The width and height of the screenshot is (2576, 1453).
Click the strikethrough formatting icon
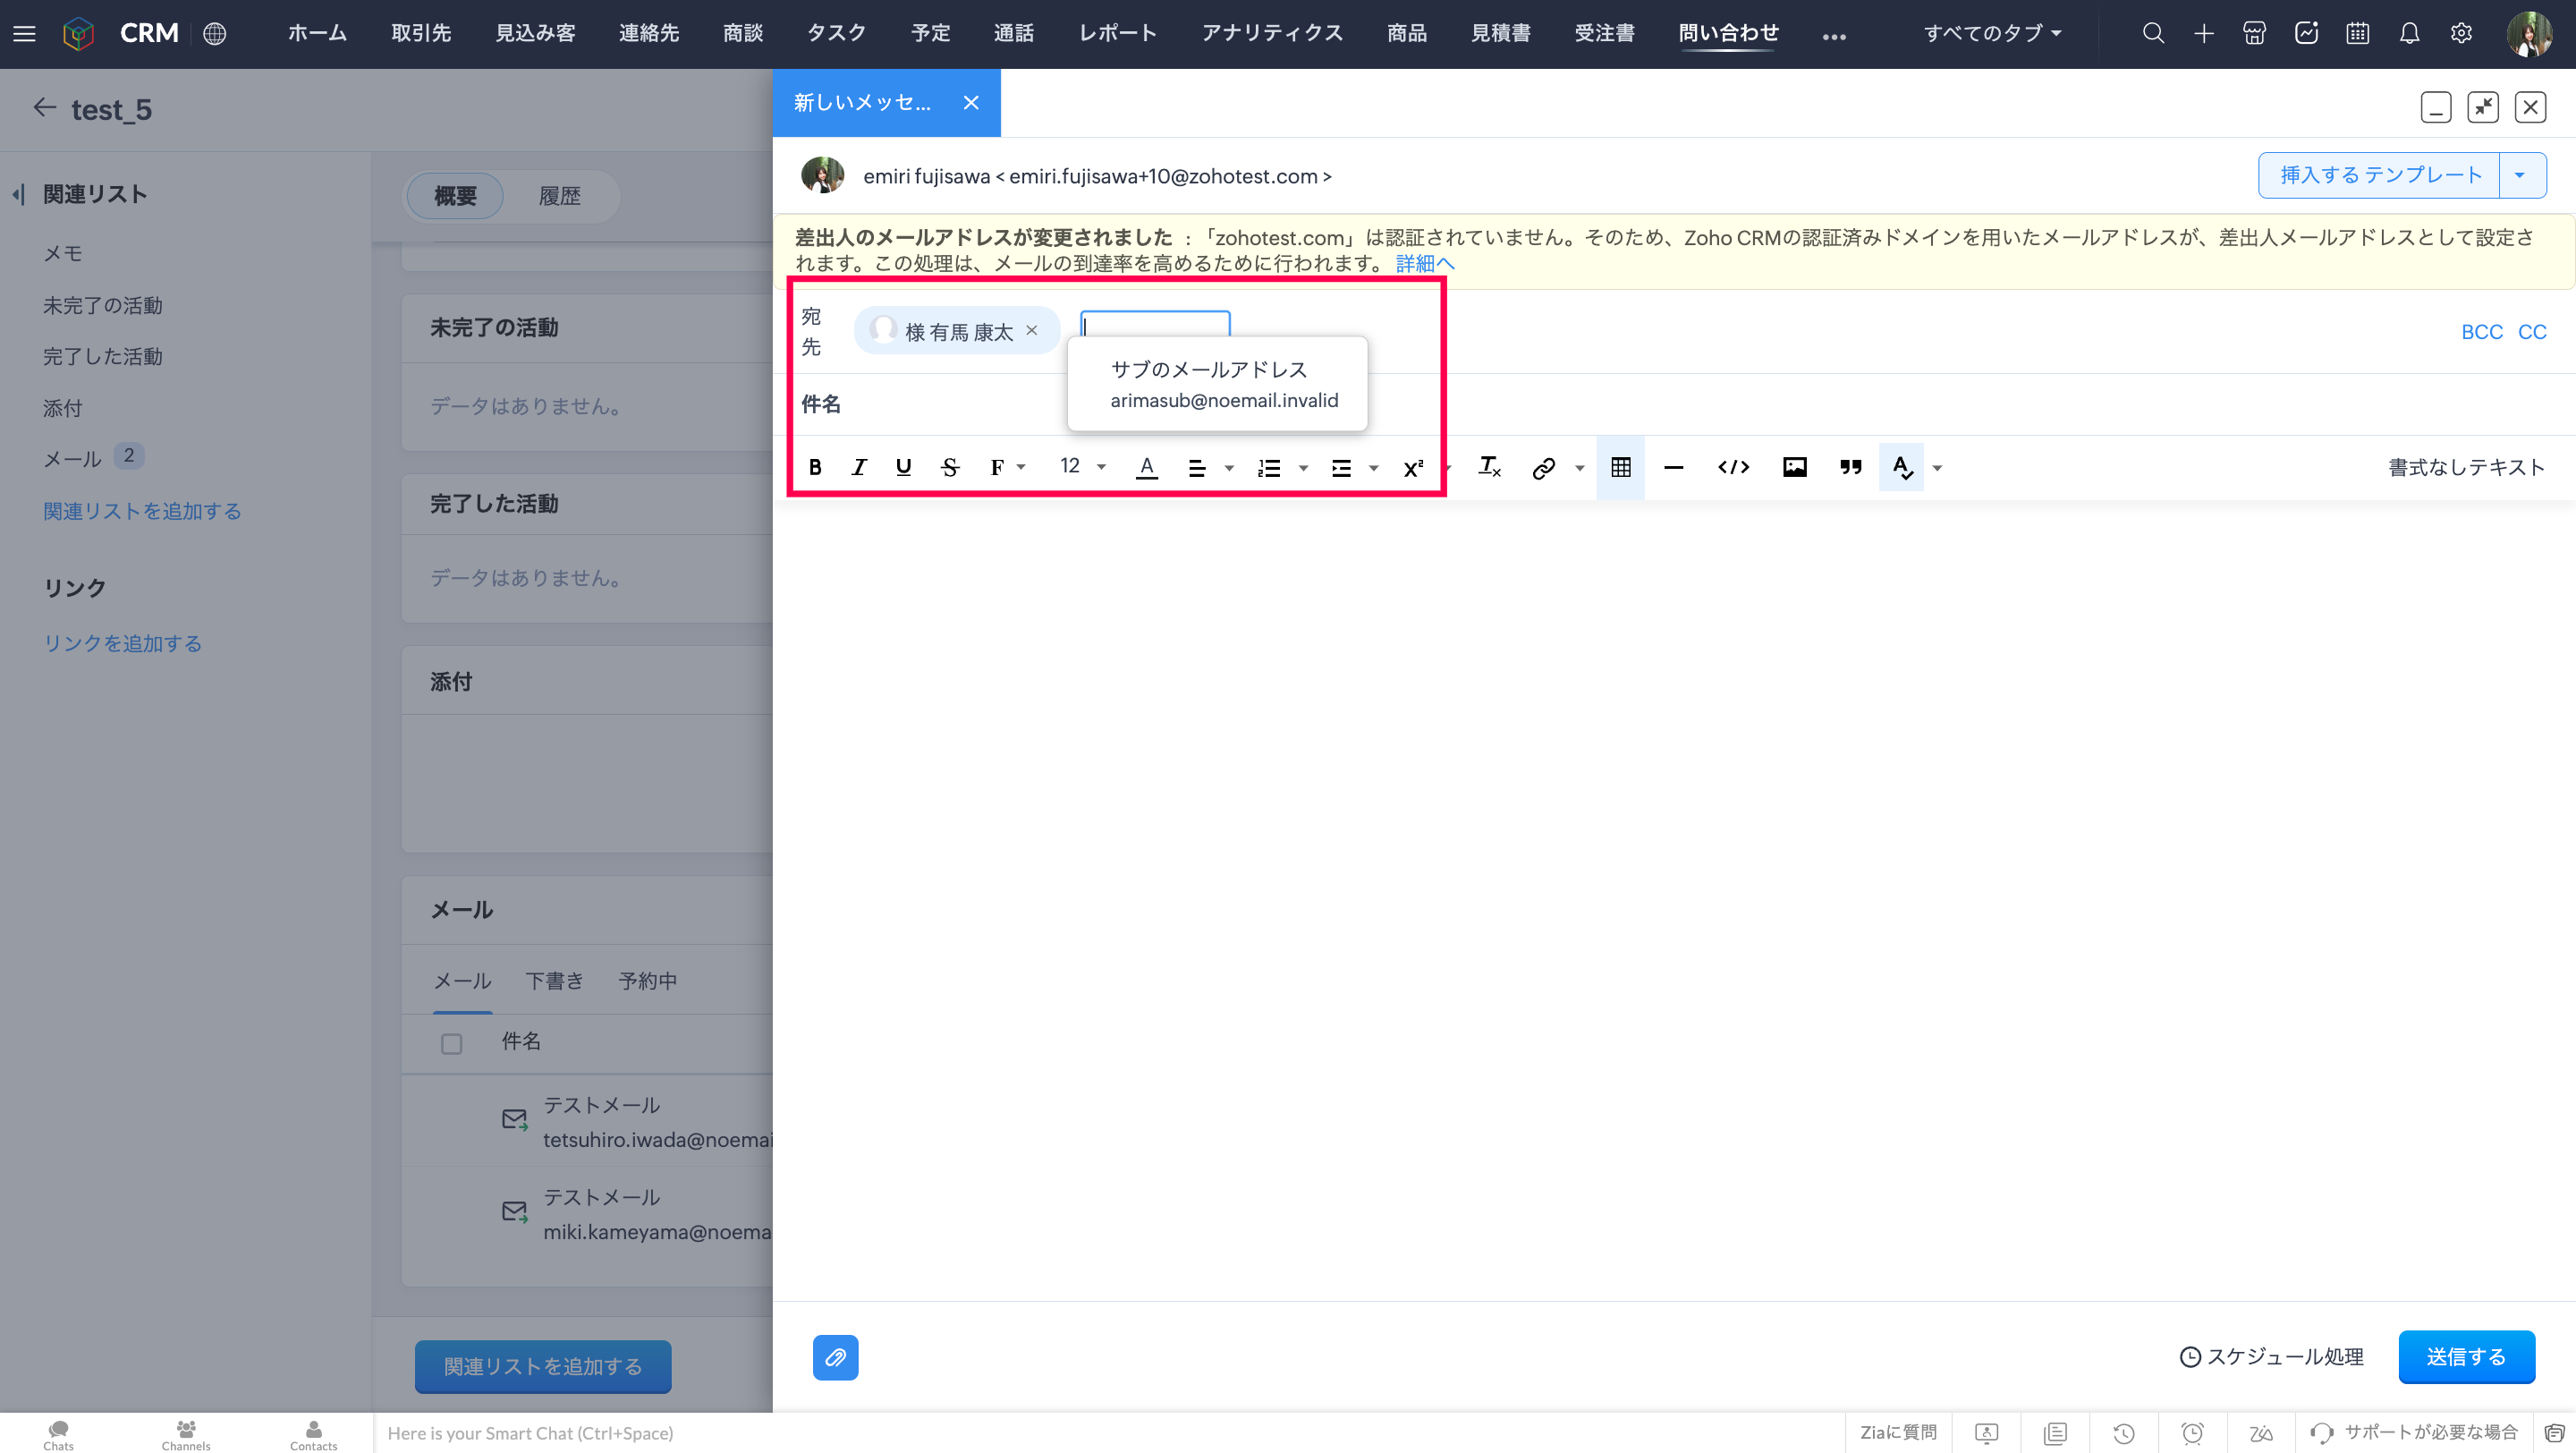click(950, 467)
